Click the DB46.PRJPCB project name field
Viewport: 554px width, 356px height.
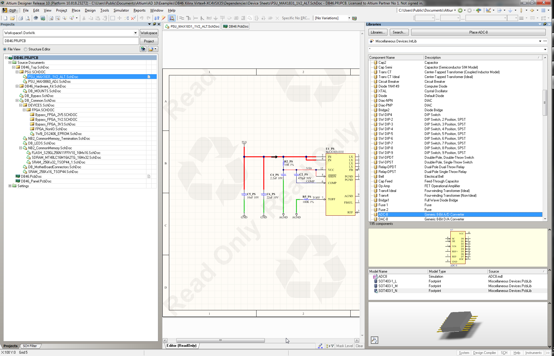[71, 41]
